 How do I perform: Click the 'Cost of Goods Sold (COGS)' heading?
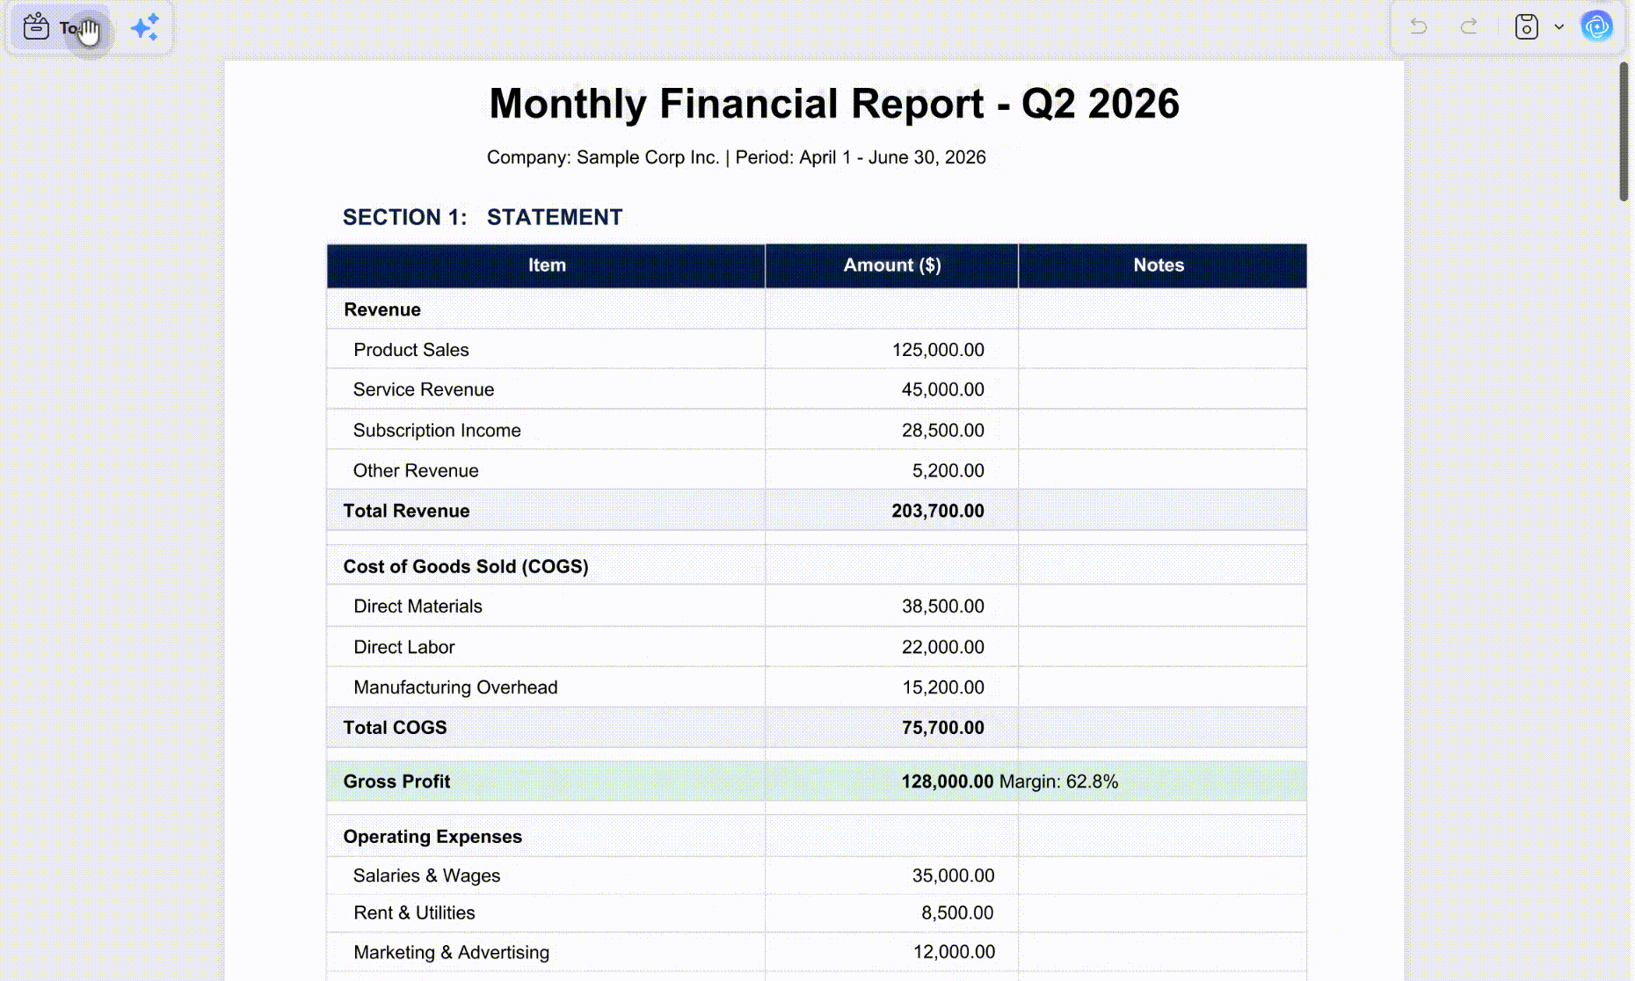tap(466, 567)
